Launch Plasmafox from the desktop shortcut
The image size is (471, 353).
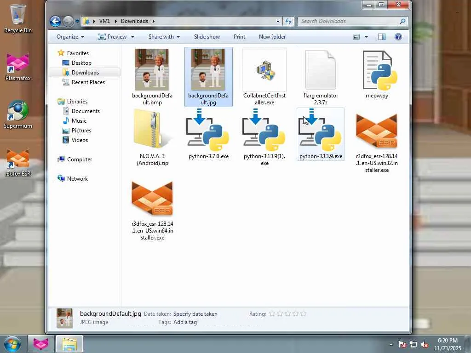coord(18,67)
